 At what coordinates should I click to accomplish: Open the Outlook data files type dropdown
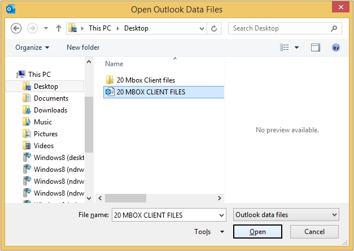pyautogui.click(x=286, y=215)
